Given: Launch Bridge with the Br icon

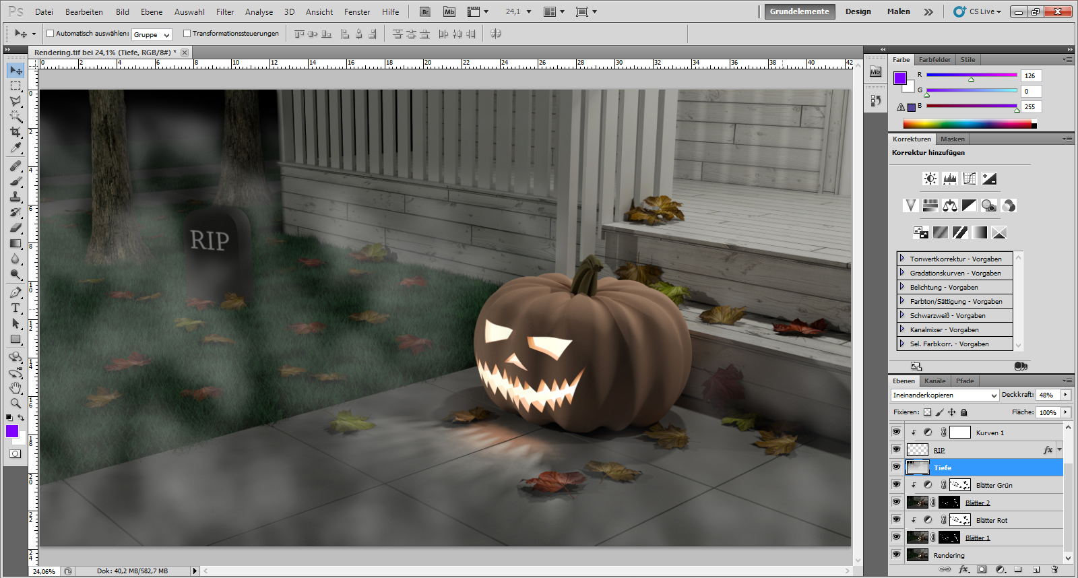Looking at the screenshot, I should click(425, 11).
